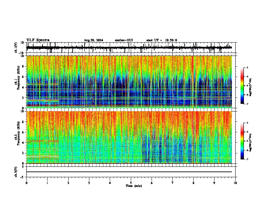The width and height of the screenshot is (265, 205).
Task: Click the flat ch.3 voltage line
Action: [x=129, y=172]
